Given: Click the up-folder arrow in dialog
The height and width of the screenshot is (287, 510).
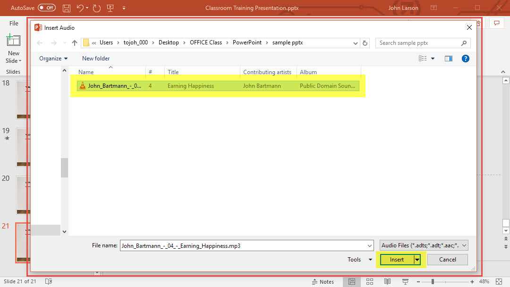Looking at the screenshot, I should point(74,43).
